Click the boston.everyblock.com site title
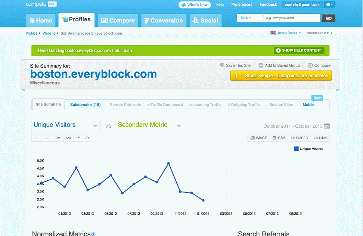Viewport: 363px width, 236px height. [x=93, y=74]
